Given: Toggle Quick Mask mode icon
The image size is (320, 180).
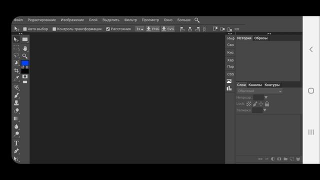Looking at the screenshot, I should (25, 76).
